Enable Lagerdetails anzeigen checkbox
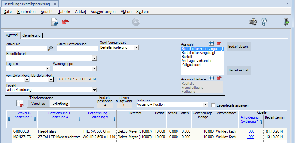The height and width of the screenshot is (143, 295). [x=213, y=105]
